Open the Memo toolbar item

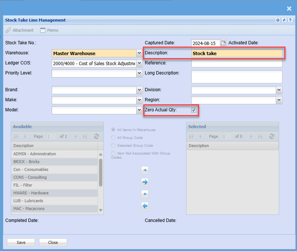tap(49, 30)
